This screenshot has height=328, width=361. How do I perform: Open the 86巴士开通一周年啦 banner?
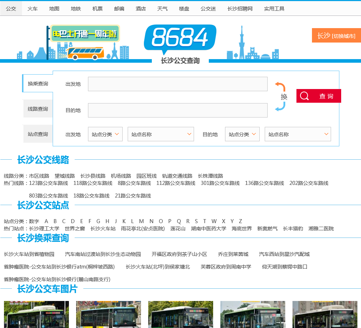[85, 34]
